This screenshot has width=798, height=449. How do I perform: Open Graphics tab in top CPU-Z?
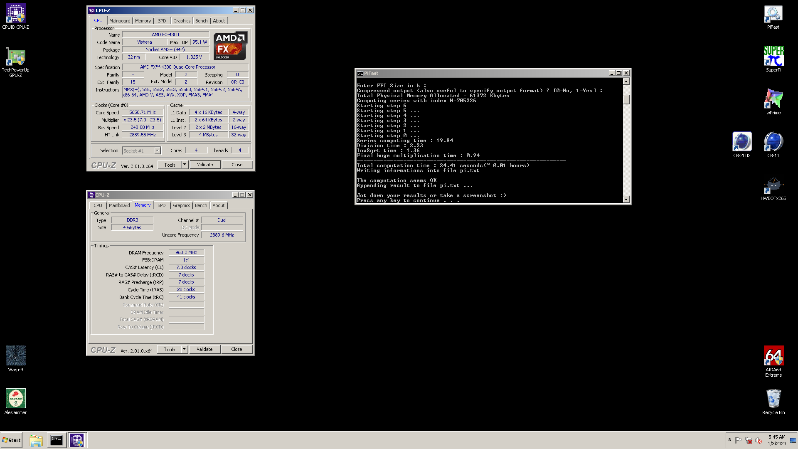[182, 21]
